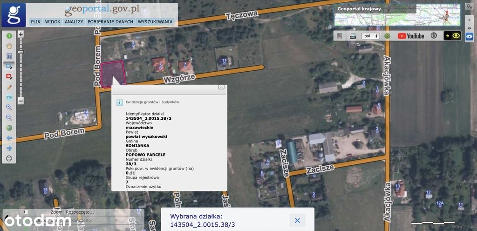Select the green info identify tool
This screenshot has height=231, width=477.
[x=9, y=36]
